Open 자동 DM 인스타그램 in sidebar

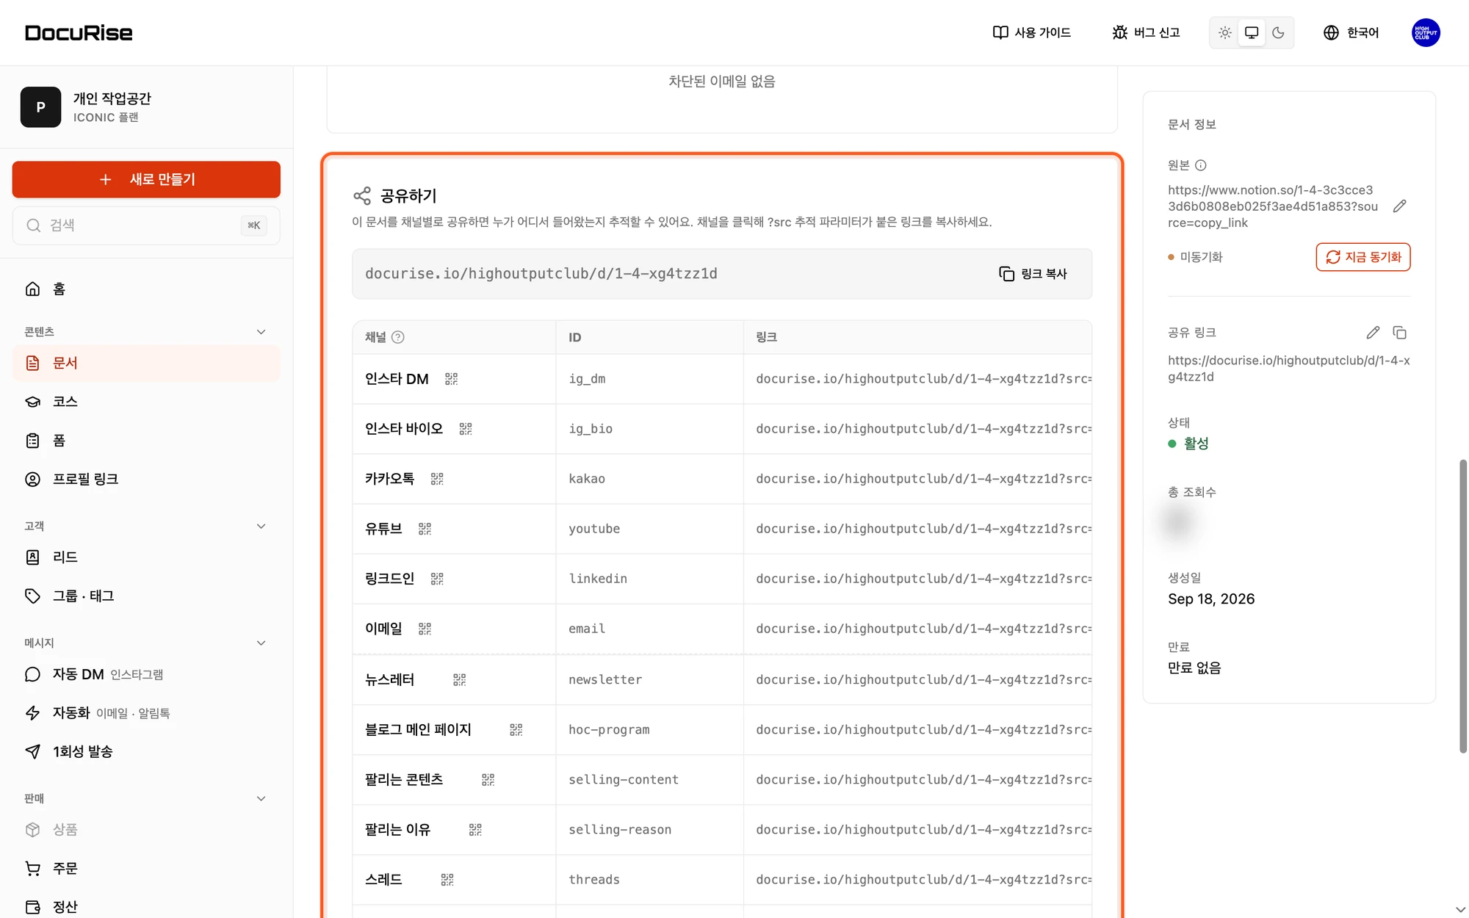146,674
